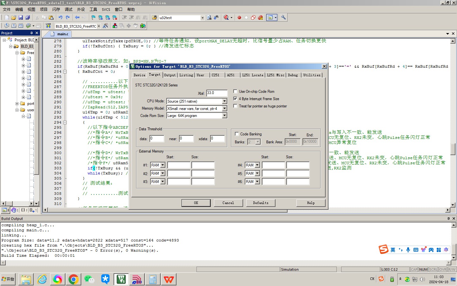
Task: Switch to the Listing tab
Action: click(186, 75)
